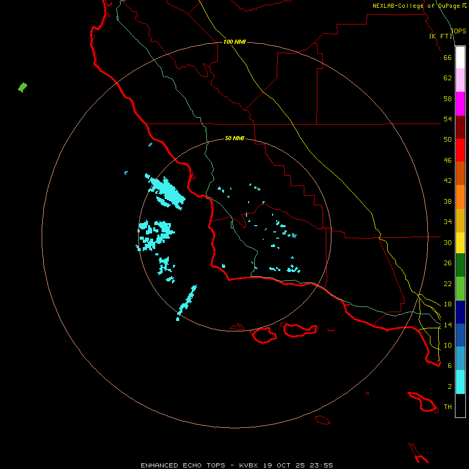The height and width of the screenshot is (469, 469).
Task: Click the '66' legend value
Action: tap(448, 57)
